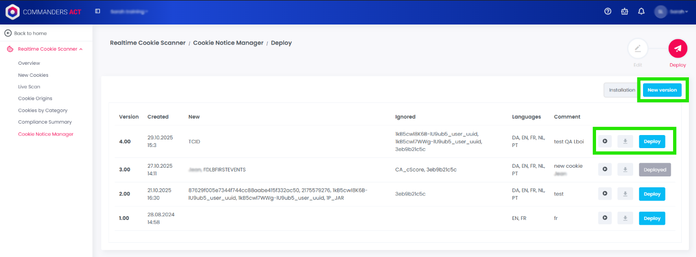Click the New version button
The height and width of the screenshot is (257, 696).
click(662, 90)
